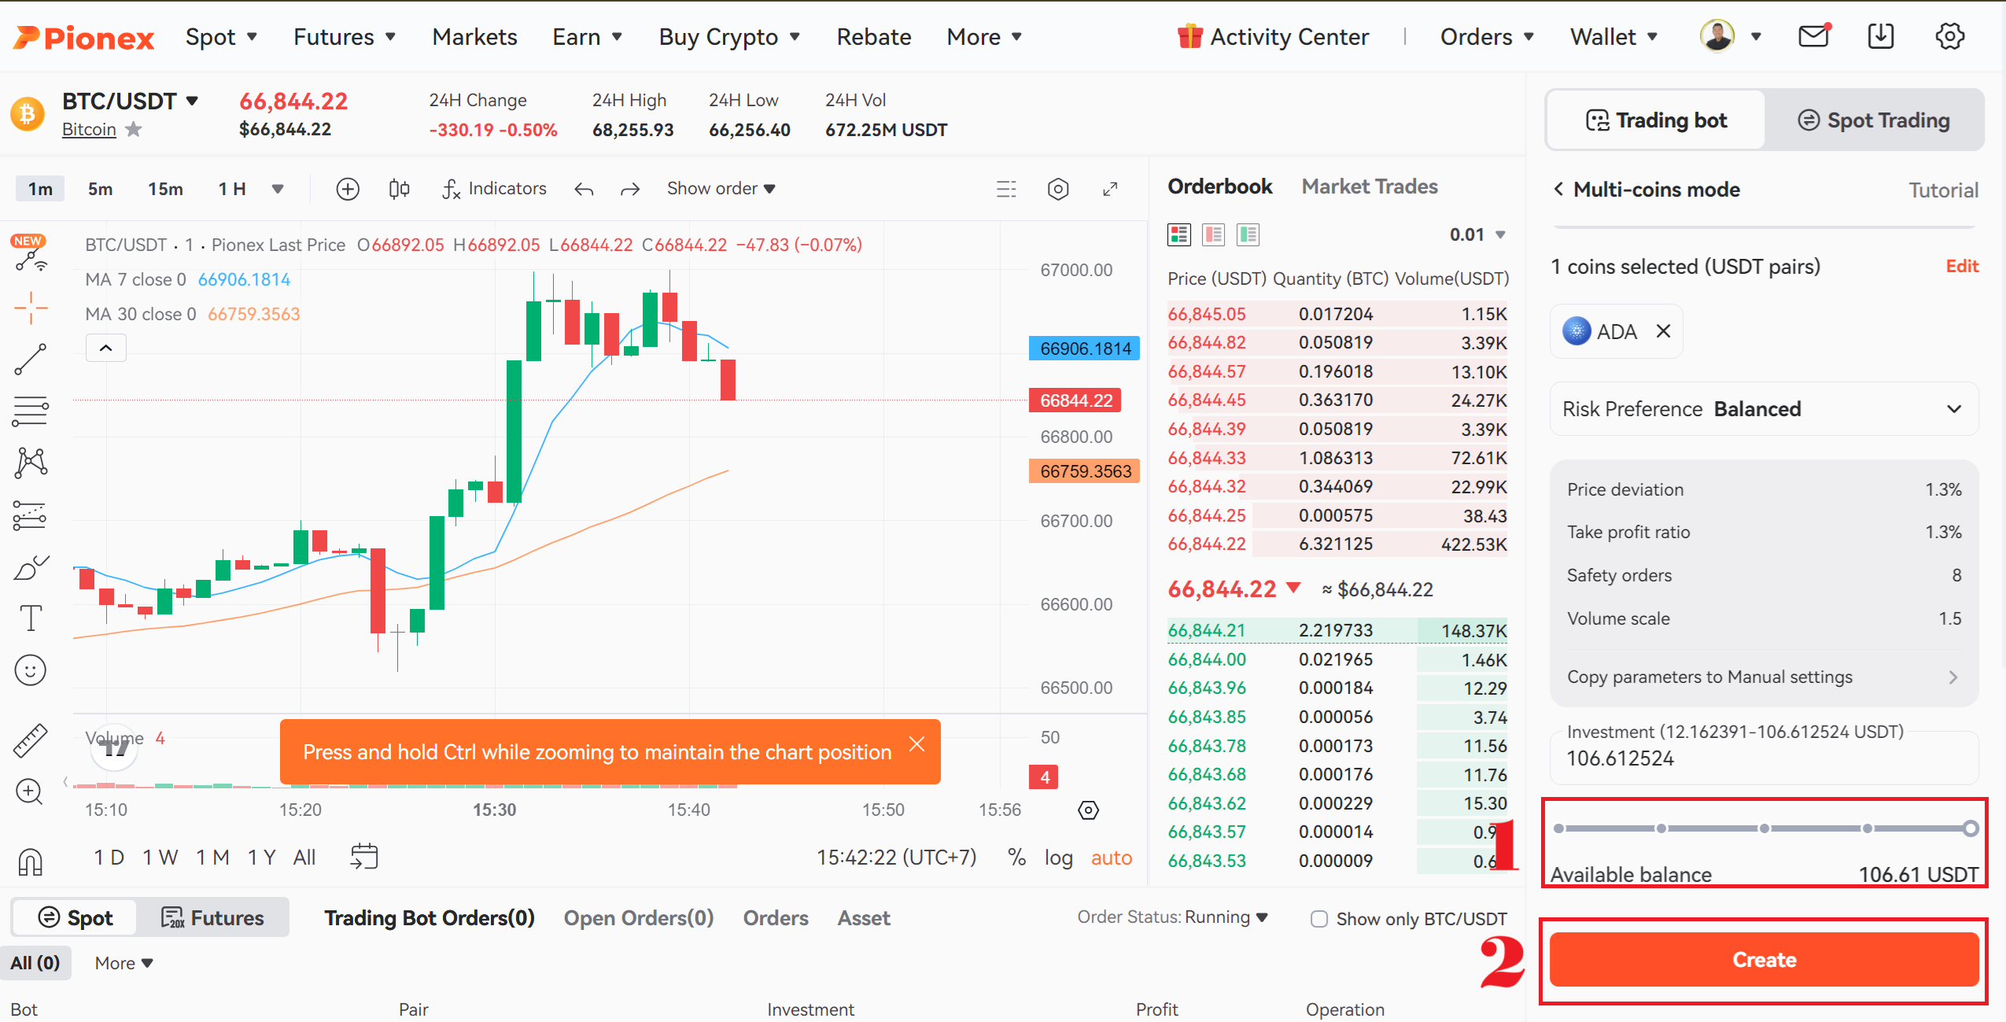The image size is (2006, 1022).
Task: Open the Futures menu
Action: [x=344, y=37]
